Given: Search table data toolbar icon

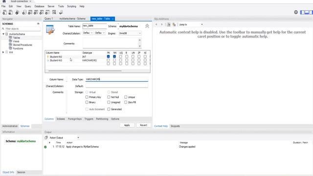Looking at the screenshot, I should pyautogui.click(x=54, y=12).
